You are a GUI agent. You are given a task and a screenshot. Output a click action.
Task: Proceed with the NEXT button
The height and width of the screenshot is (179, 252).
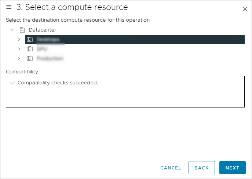(232, 168)
